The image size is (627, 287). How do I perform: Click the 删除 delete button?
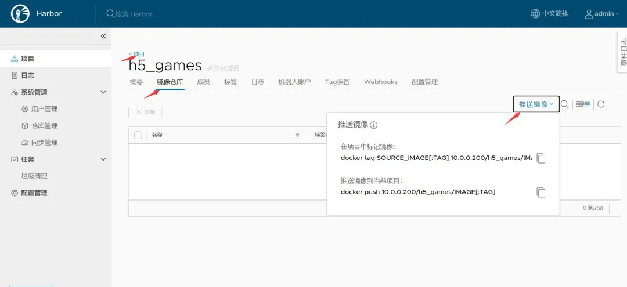pyautogui.click(x=145, y=112)
